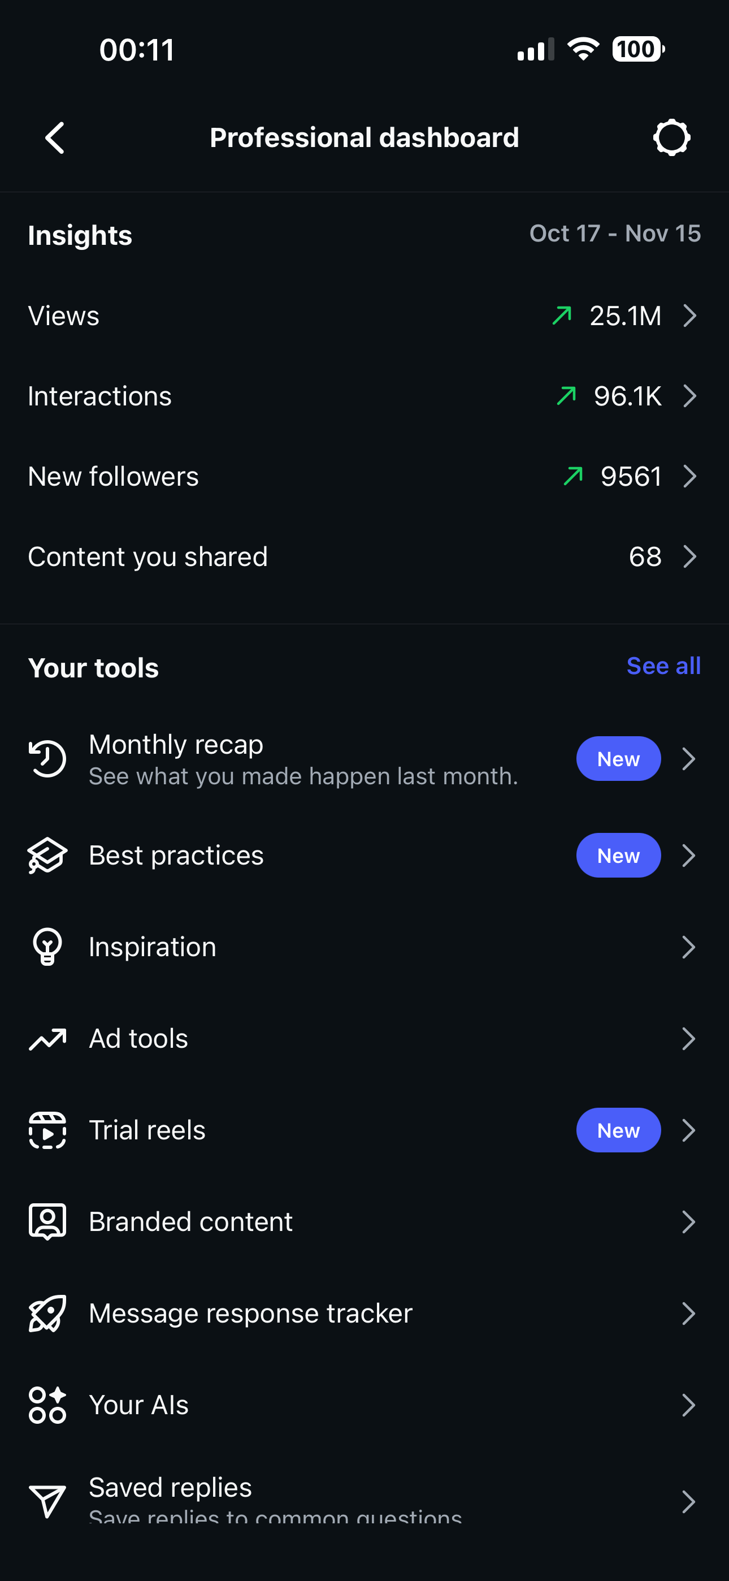This screenshot has height=1581, width=729.
Task: Click the See all link
Action: (663, 666)
